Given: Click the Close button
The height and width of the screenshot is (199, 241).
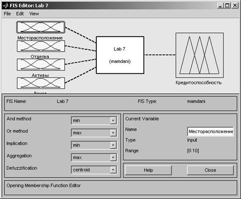Looking at the screenshot, I should [x=210, y=170].
